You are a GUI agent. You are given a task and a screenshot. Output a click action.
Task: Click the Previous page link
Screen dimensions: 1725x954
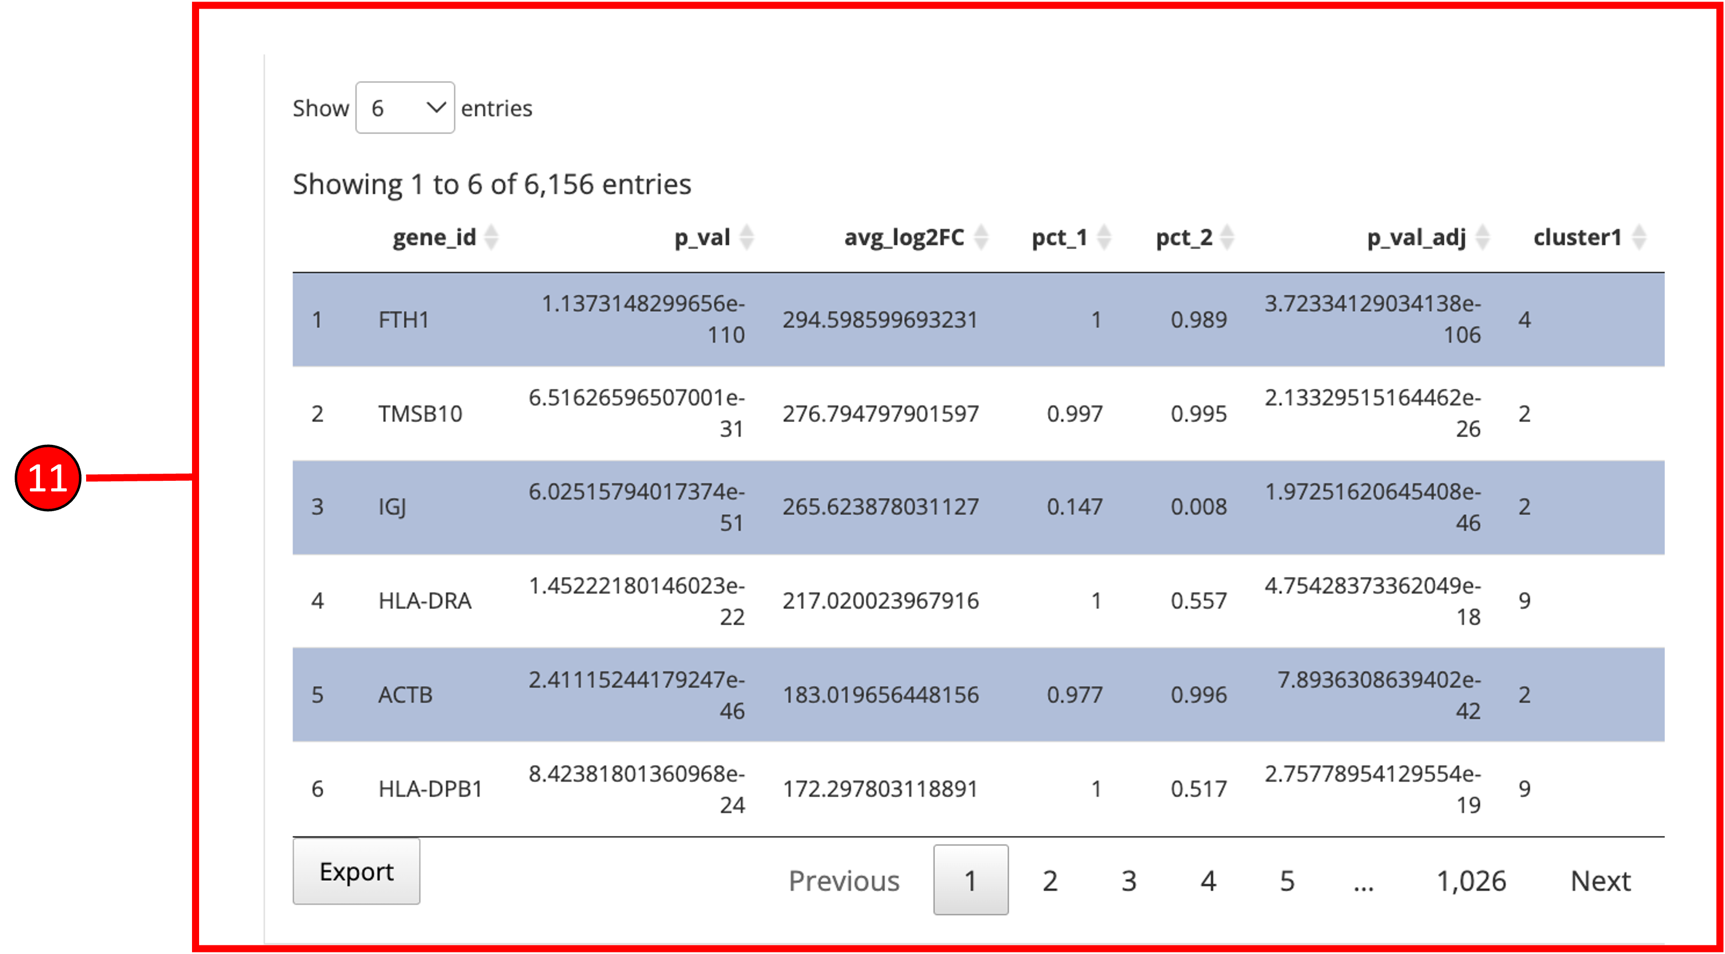pyautogui.click(x=844, y=881)
